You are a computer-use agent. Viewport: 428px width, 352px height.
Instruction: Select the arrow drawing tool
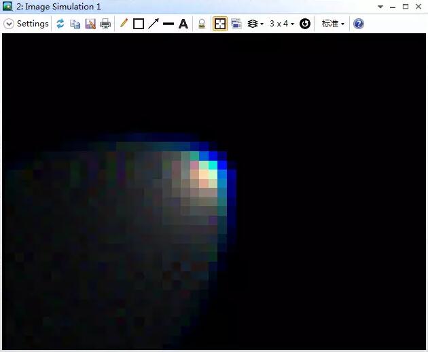(154, 24)
